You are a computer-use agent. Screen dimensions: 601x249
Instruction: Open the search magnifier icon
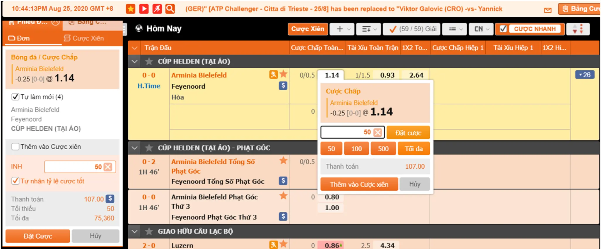pyautogui.click(x=170, y=9)
